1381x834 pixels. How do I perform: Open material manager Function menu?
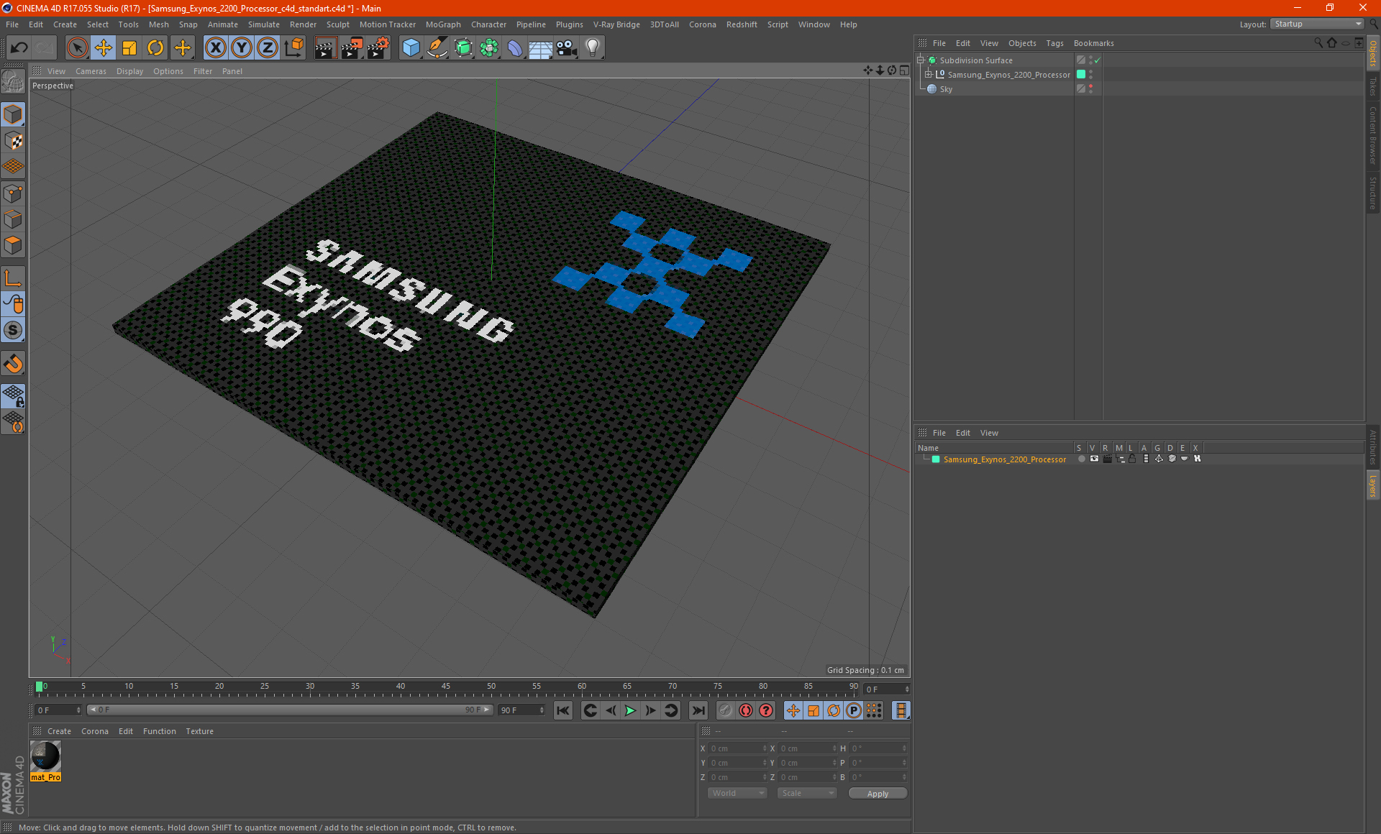pyautogui.click(x=159, y=731)
